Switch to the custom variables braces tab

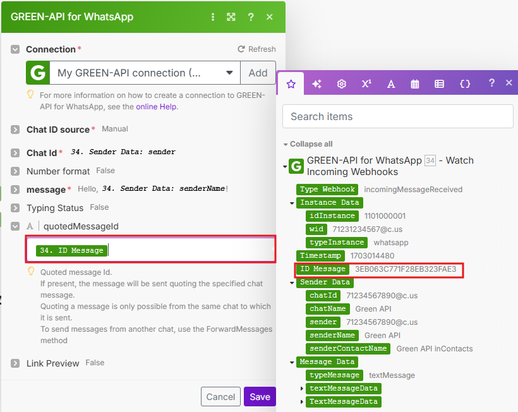coord(465,83)
